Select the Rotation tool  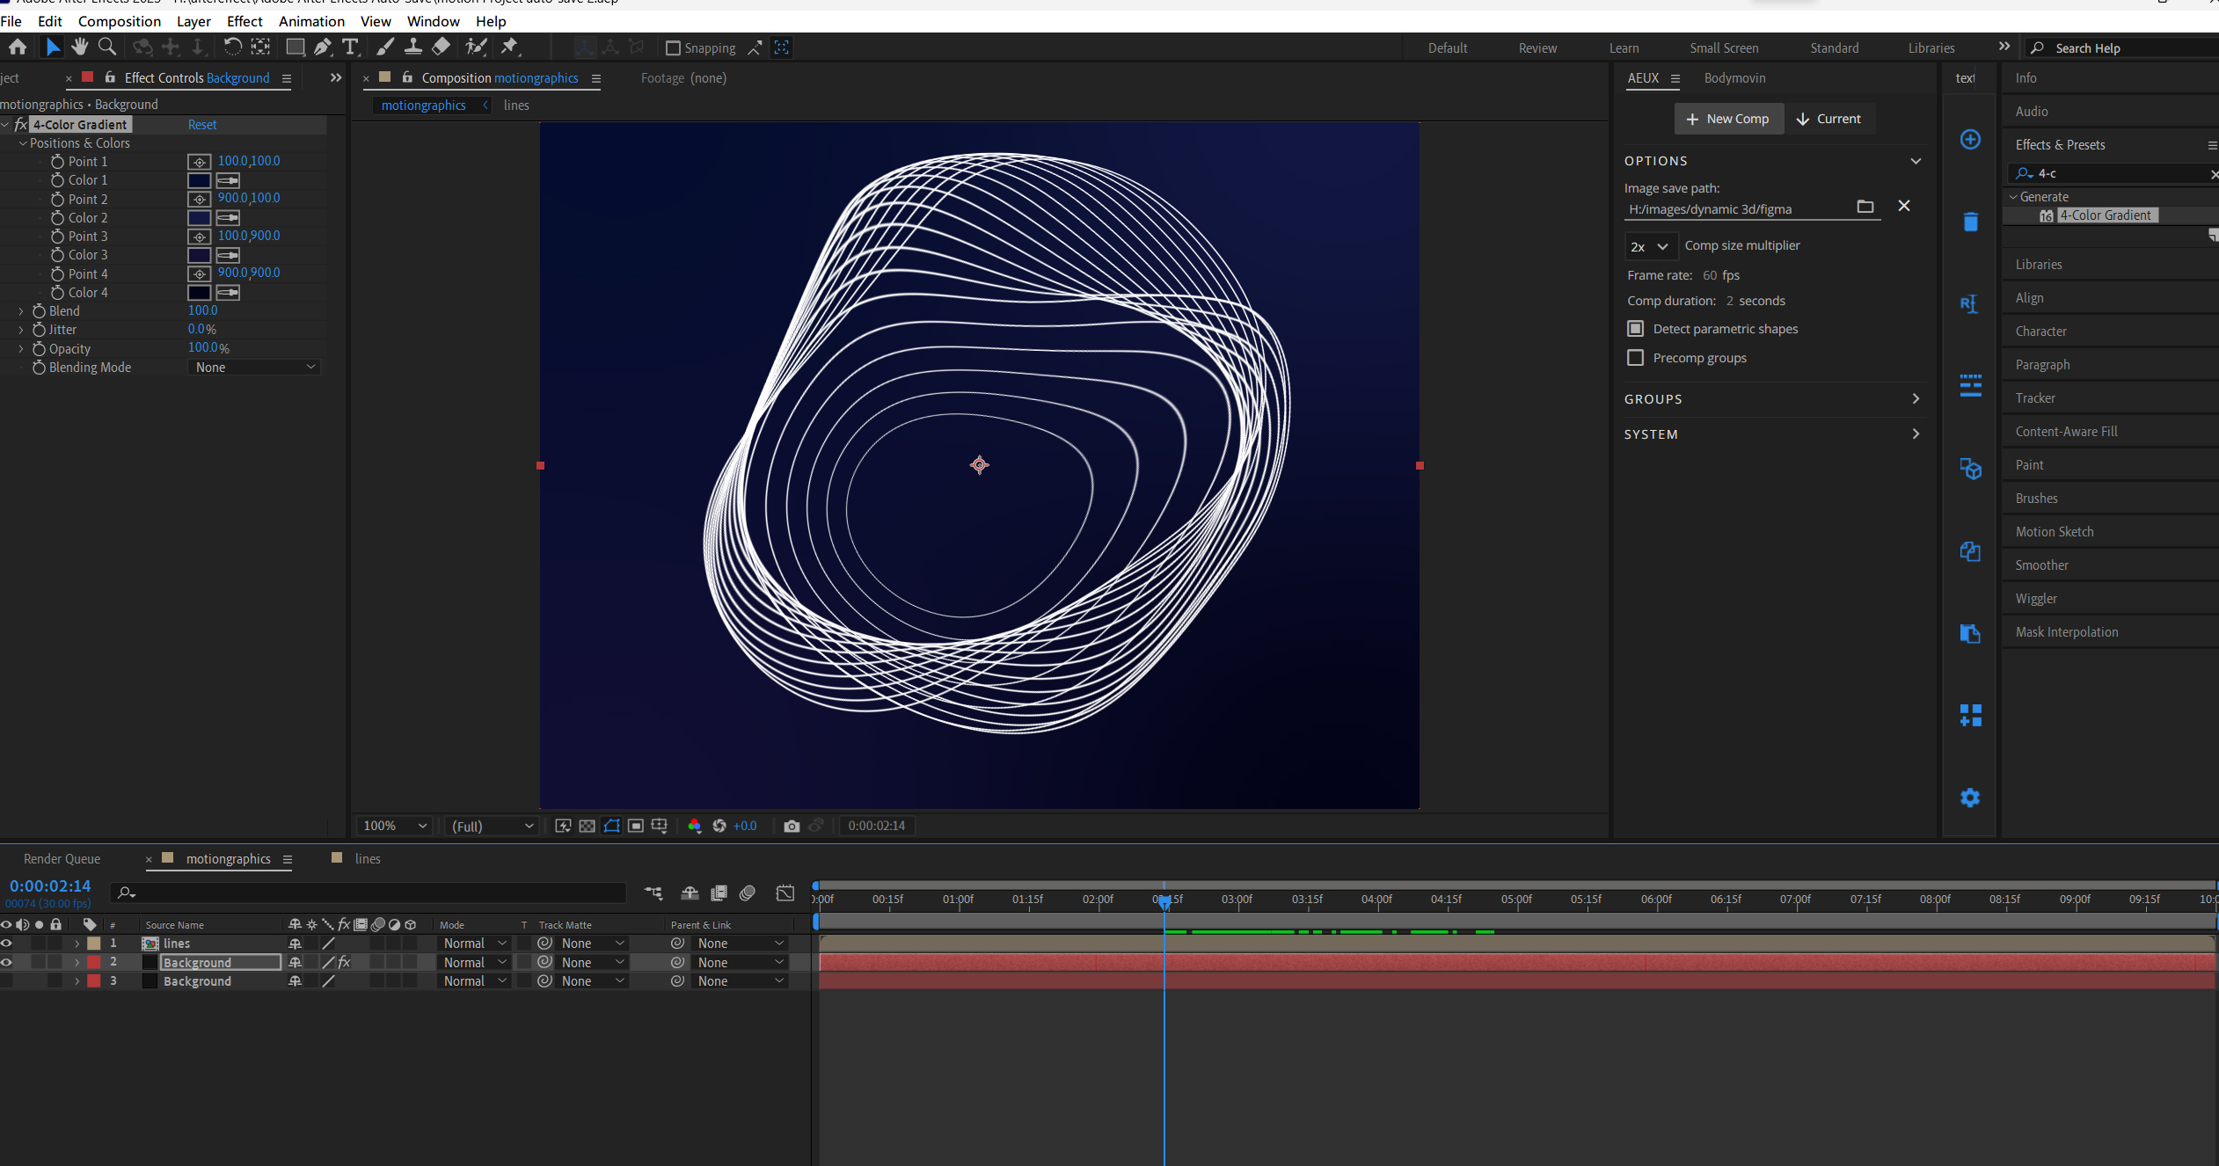click(232, 47)
